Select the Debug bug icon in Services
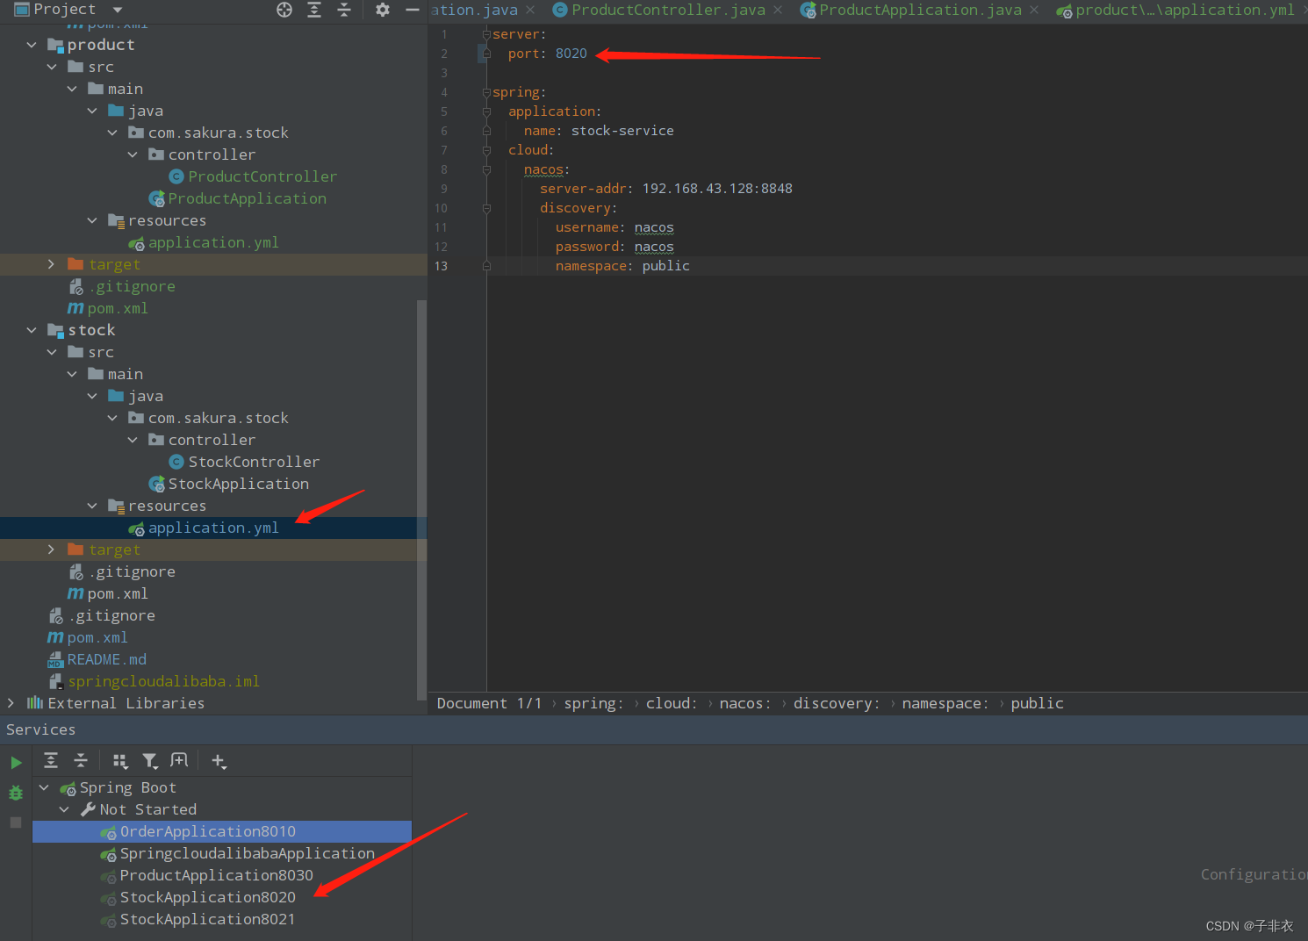This screenshot has height=941, width=1308. click(x=15, y=792)
